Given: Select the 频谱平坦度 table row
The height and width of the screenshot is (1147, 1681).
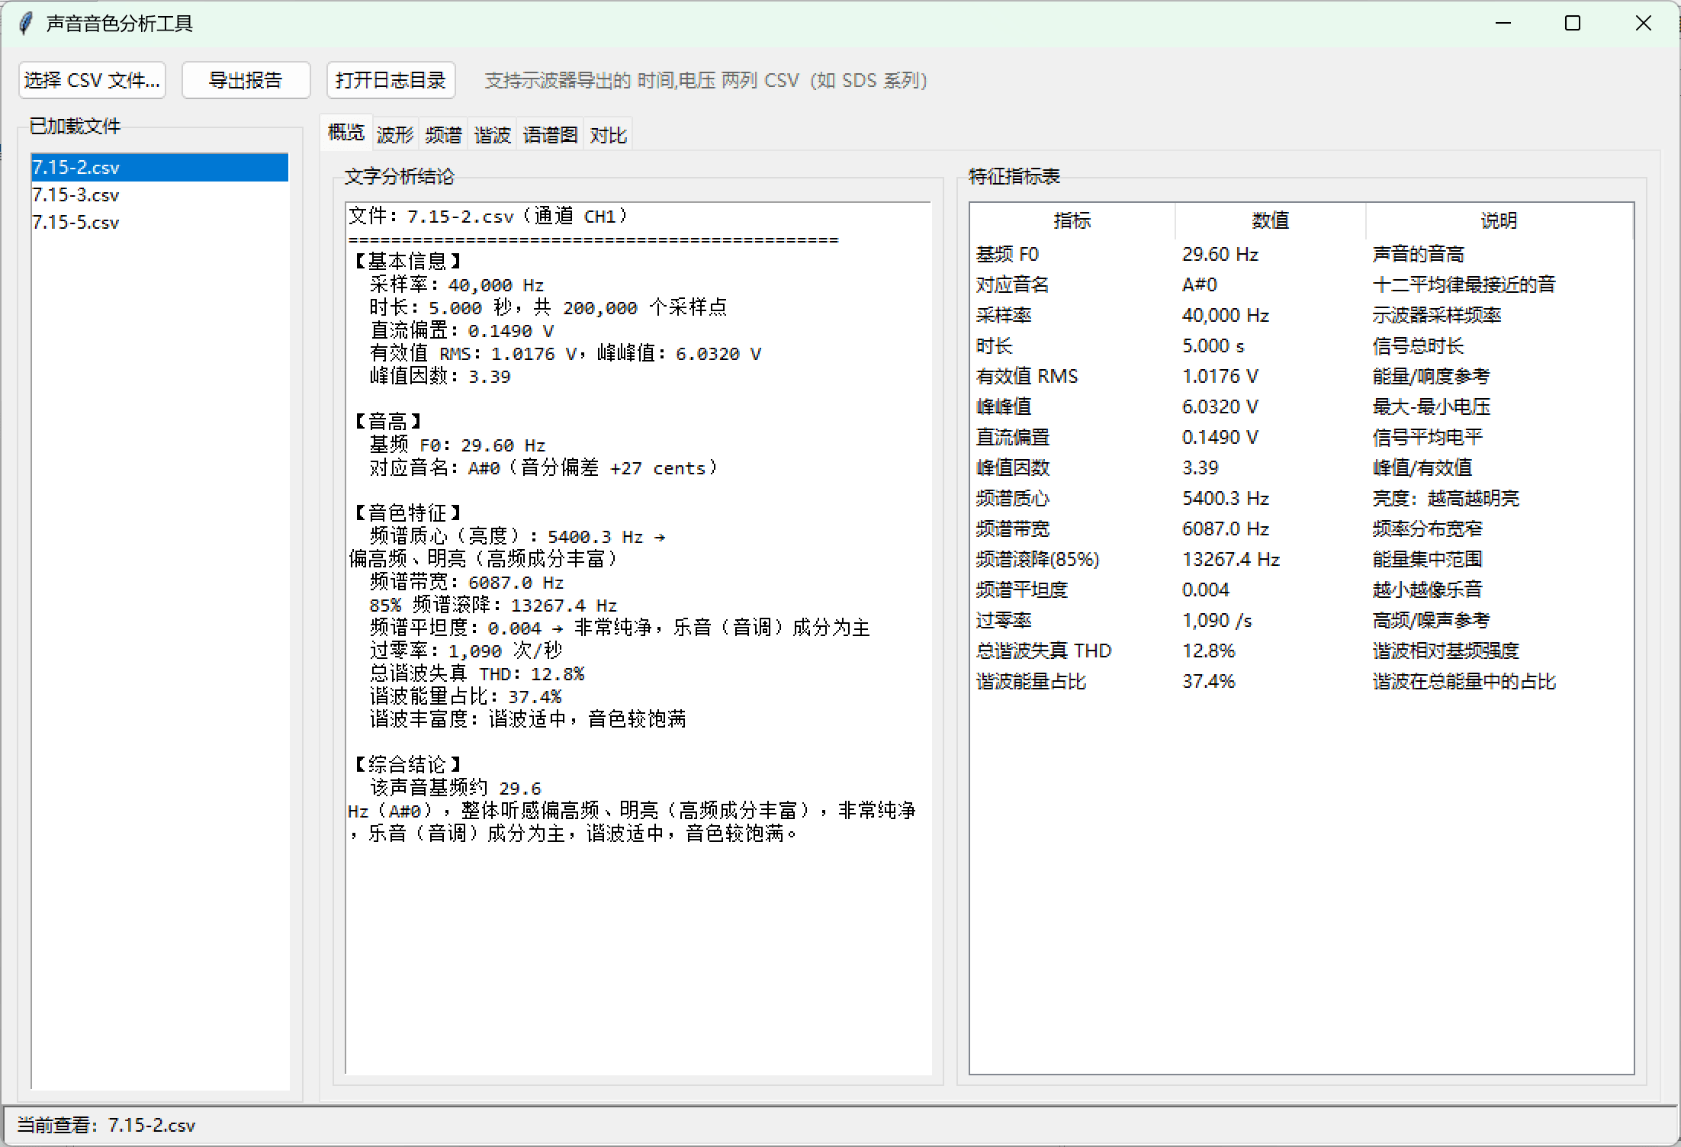Looking at the screenshot, I should point(1301,590).
